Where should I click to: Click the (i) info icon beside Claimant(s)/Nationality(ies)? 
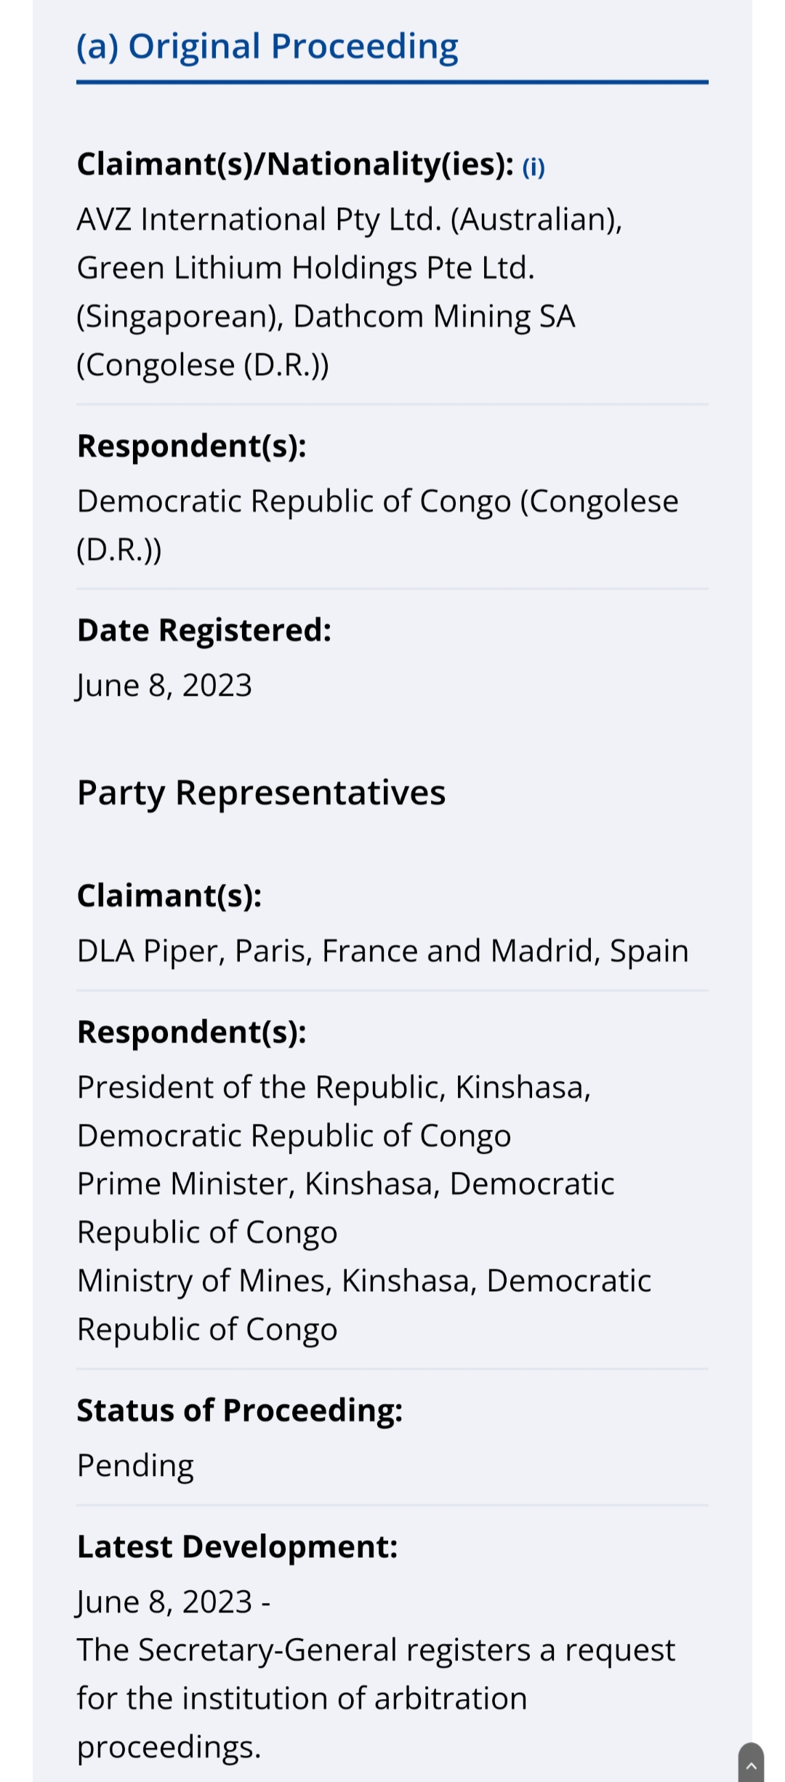click(x=534, y=167)
